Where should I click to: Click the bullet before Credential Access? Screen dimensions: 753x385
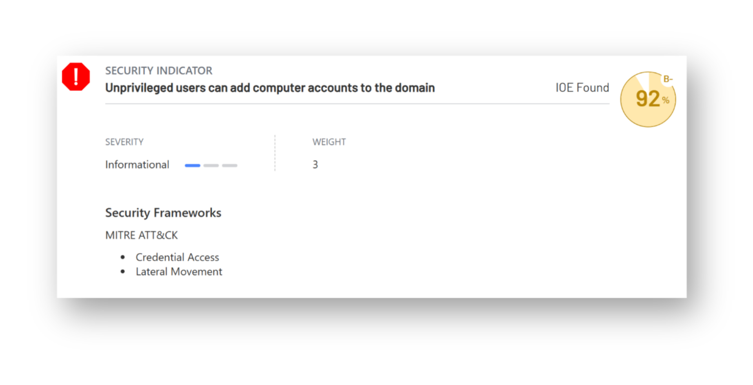123,257
